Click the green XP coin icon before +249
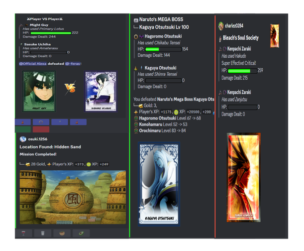 pos(89,164)
